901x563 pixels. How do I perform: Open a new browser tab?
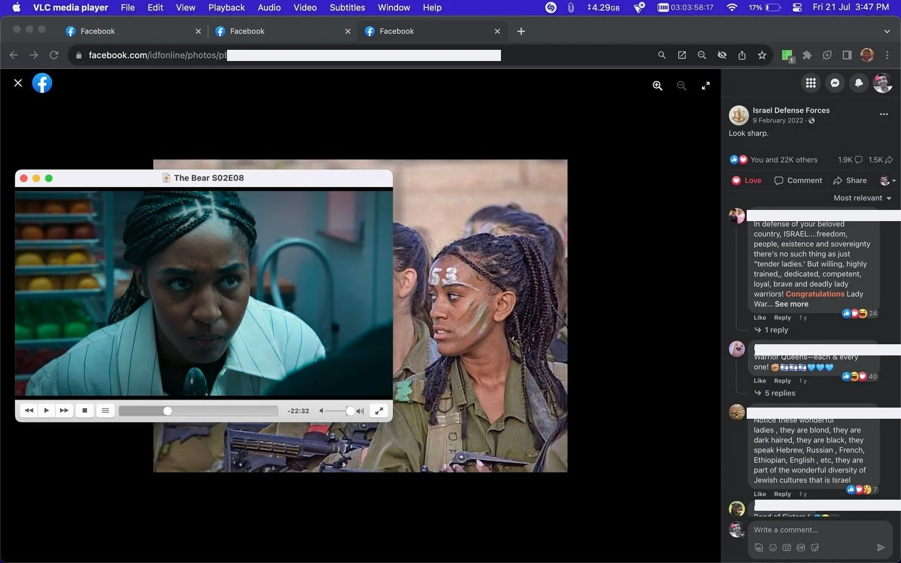coord(521,31)
